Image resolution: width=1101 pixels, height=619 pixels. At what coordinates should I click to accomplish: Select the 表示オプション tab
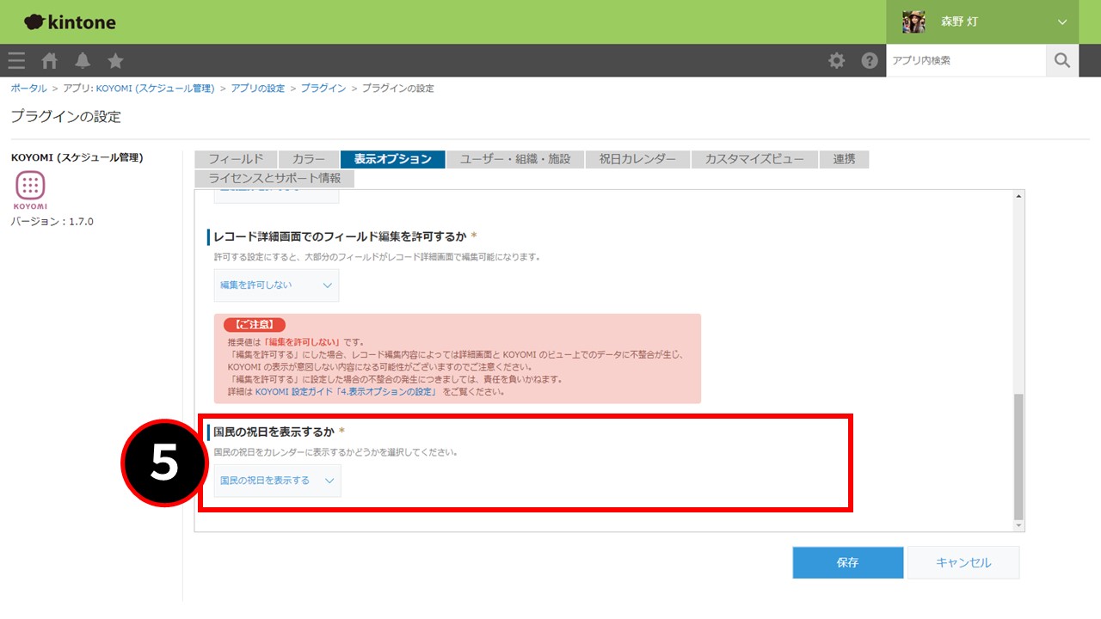pos(392,159)
